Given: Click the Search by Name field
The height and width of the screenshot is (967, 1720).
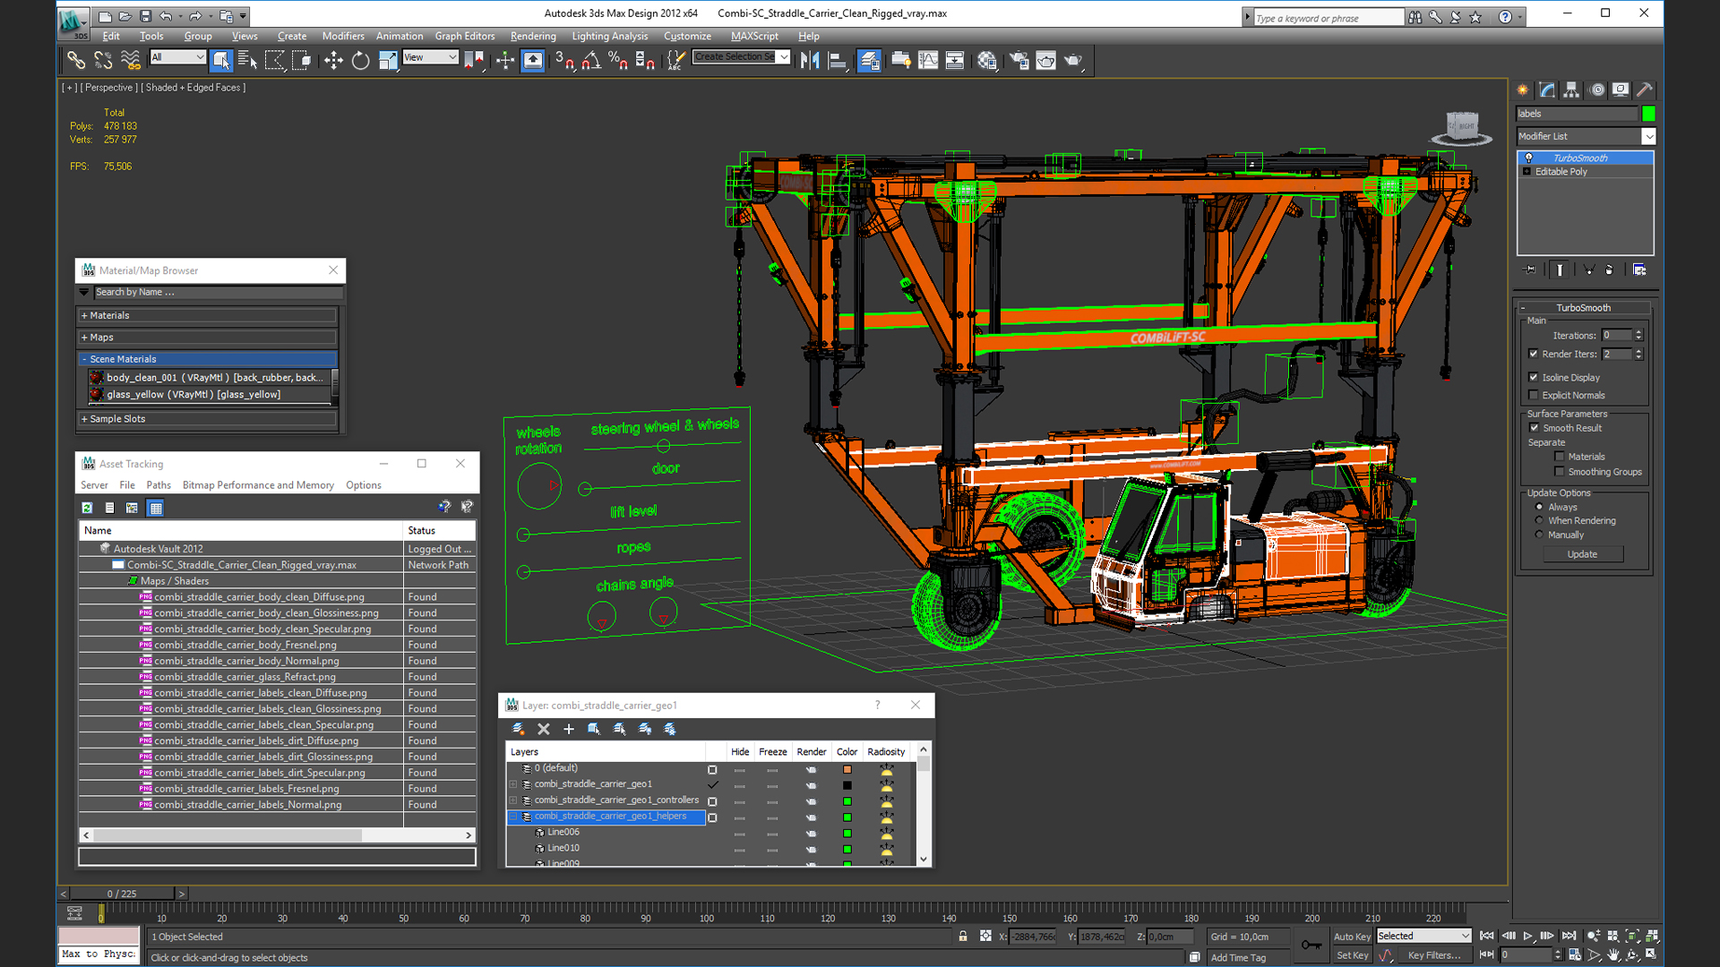Looking at the screenshot, I should click(218, 292).
